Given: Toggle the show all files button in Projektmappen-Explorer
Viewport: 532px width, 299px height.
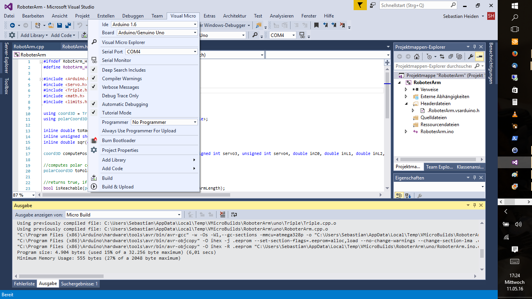Looking at the screenshot, I should pyautogui.click(x=460, y=56).
